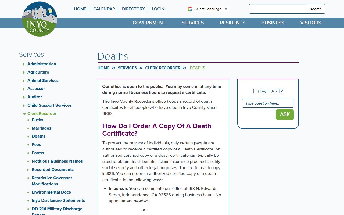The image size is (344, 215).
Task: Open the CALENDAR link
Action: point(104,9)
